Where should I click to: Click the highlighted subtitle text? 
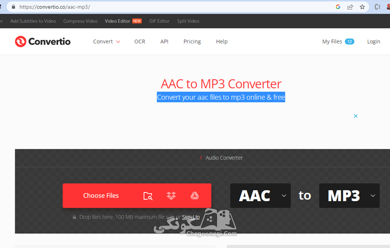click(x=221, y=97)
